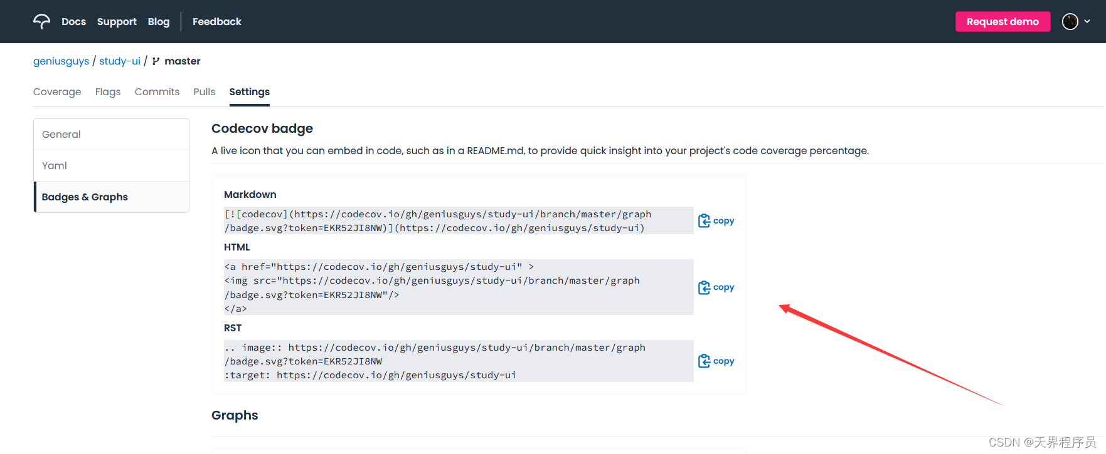This screenshot has height=454, width=1106.
Task: Open the Docs link
Action: (73, 21)
